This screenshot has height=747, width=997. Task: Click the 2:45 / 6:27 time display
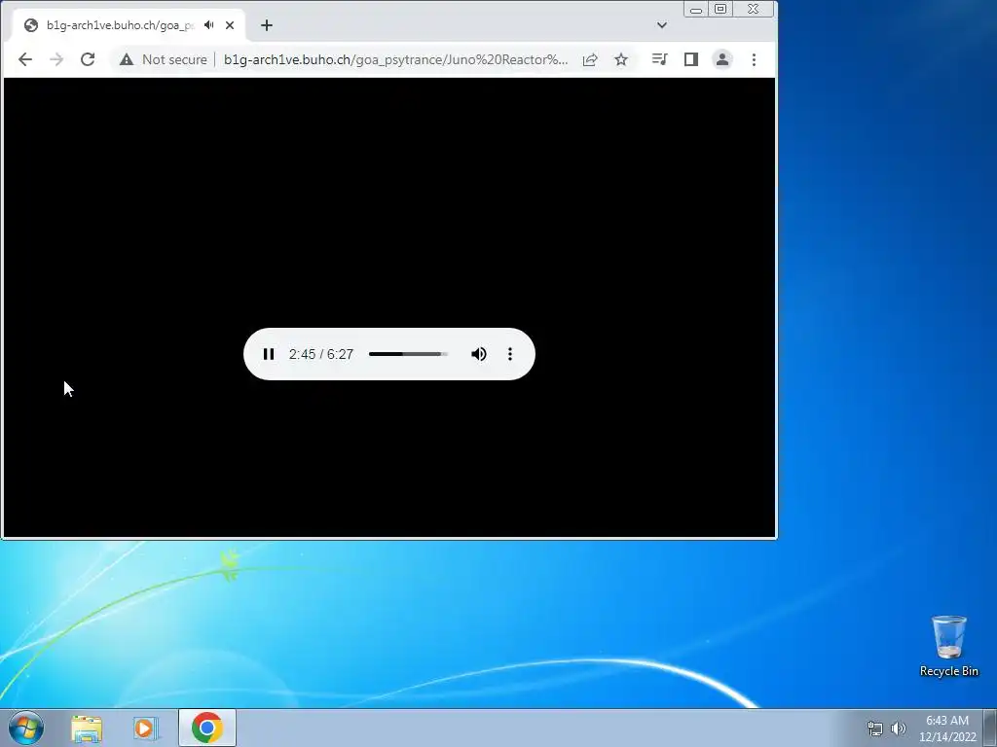point(321,354)
